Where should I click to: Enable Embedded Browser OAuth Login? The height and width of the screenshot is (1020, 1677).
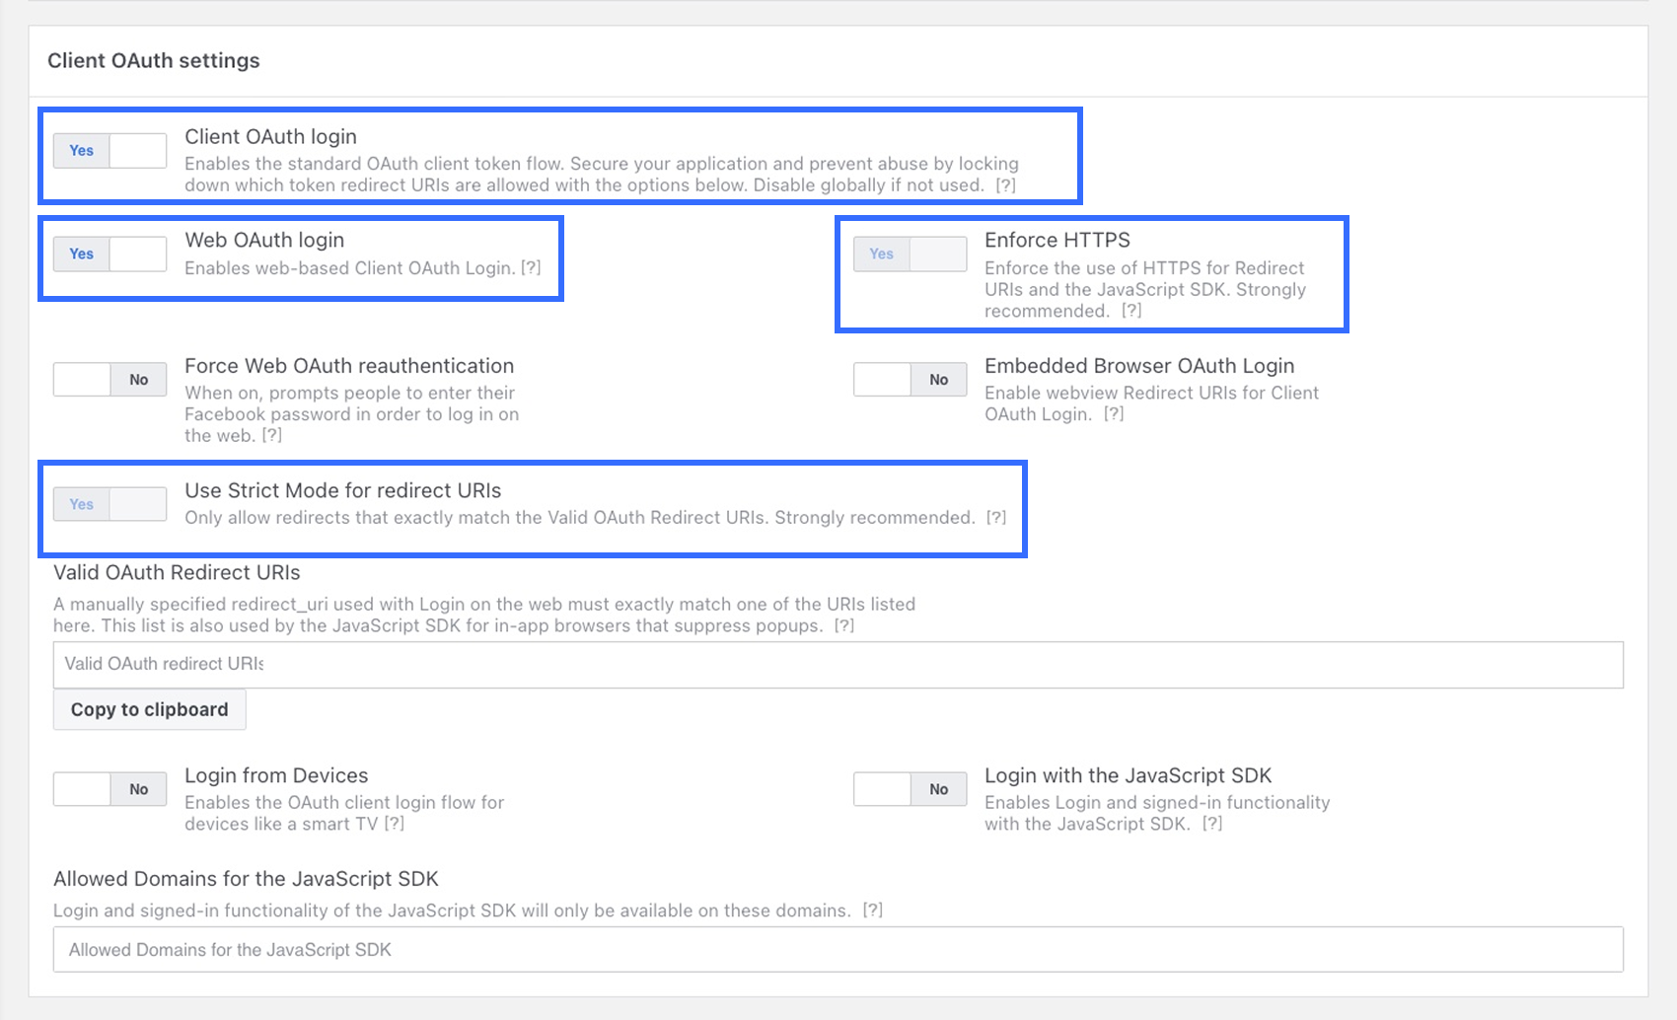pos(910,380)
